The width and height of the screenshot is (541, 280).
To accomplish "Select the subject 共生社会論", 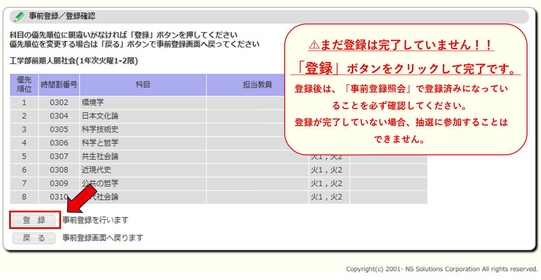I will point(100,157).
